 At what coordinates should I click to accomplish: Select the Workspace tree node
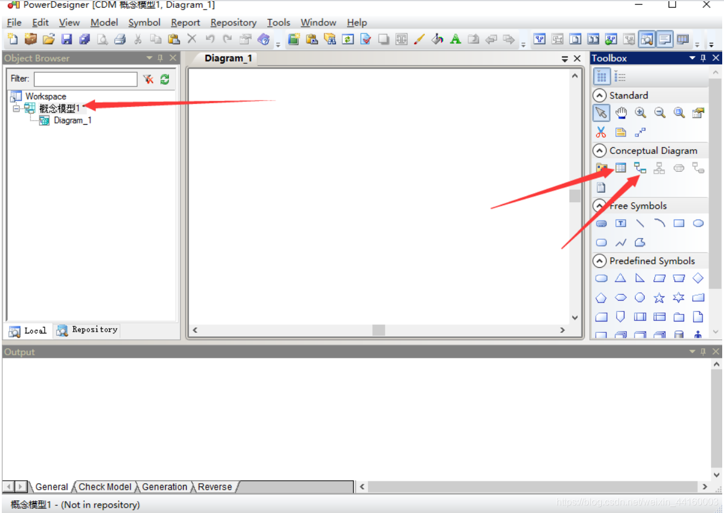[x=45, y=96]
